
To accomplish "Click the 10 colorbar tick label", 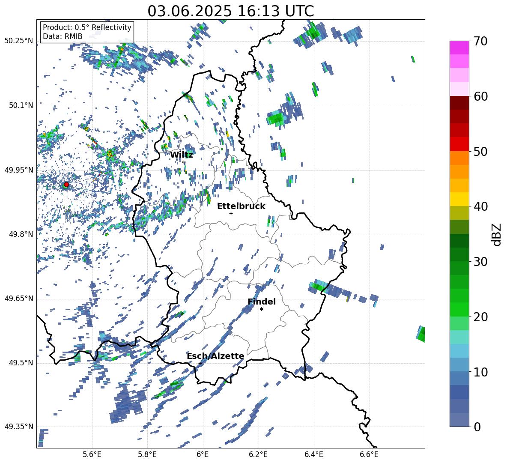I will (480, 372).
